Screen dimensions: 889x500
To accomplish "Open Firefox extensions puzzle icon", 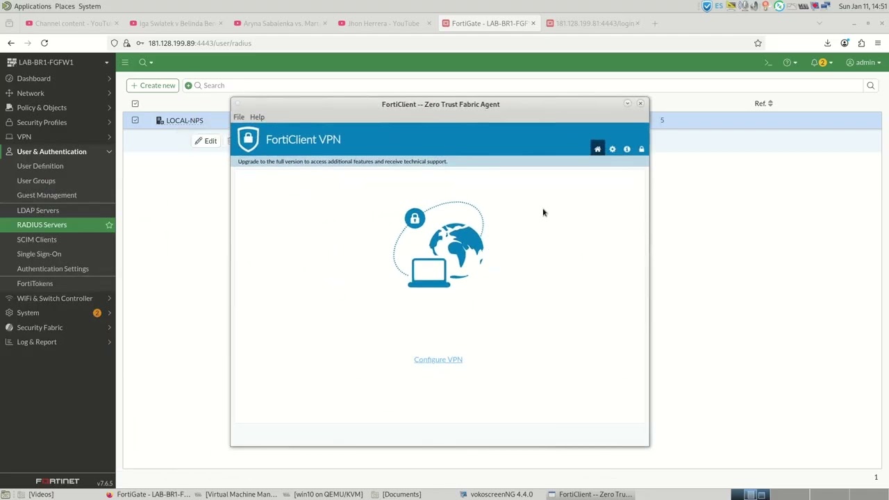I will click(x=861, y=43).
